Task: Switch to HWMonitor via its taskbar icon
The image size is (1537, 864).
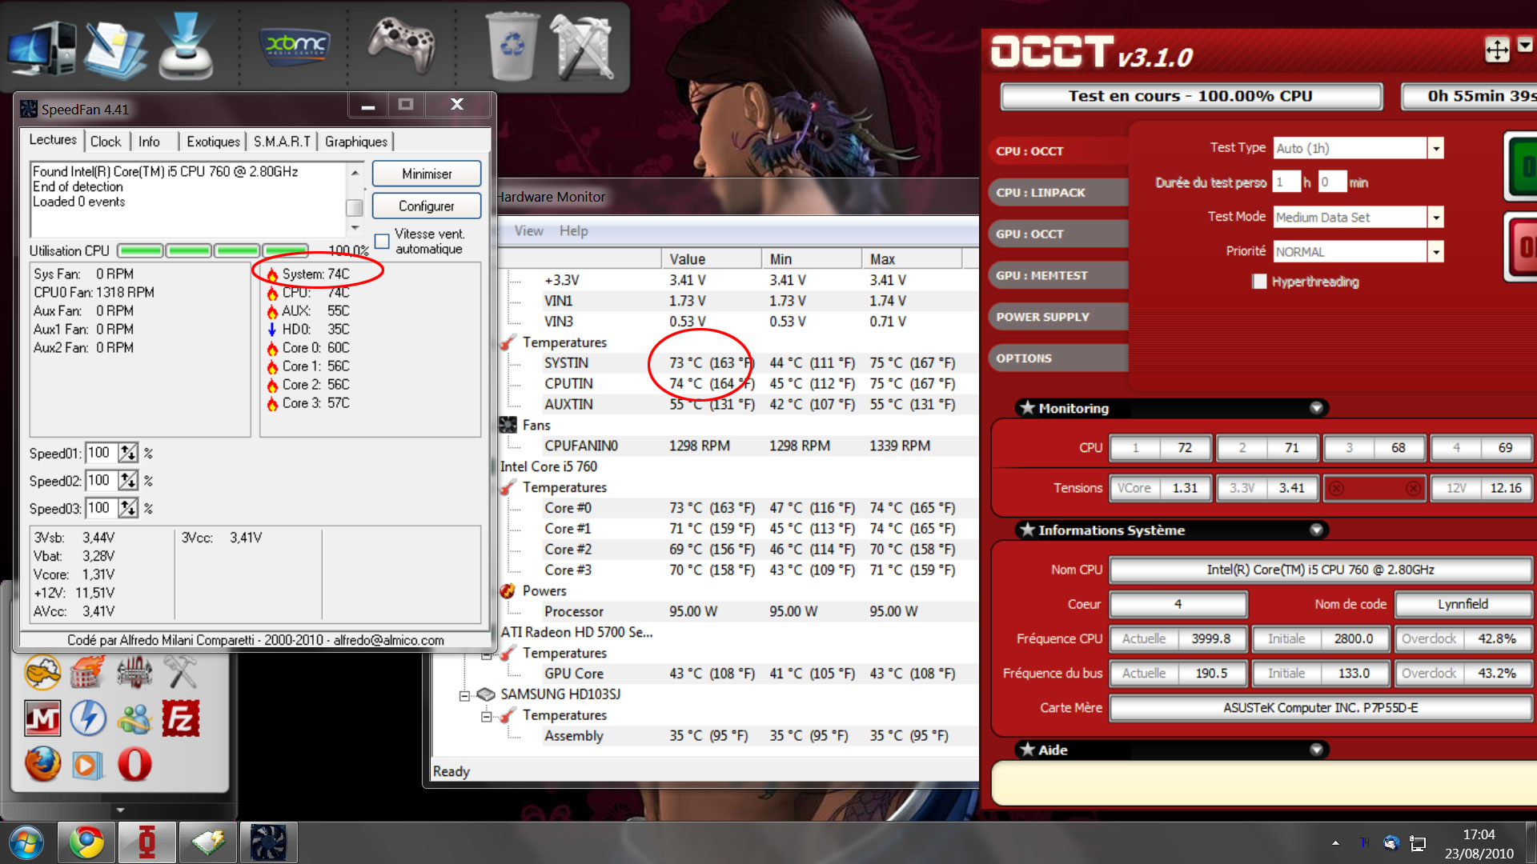Action: (207, 842)
